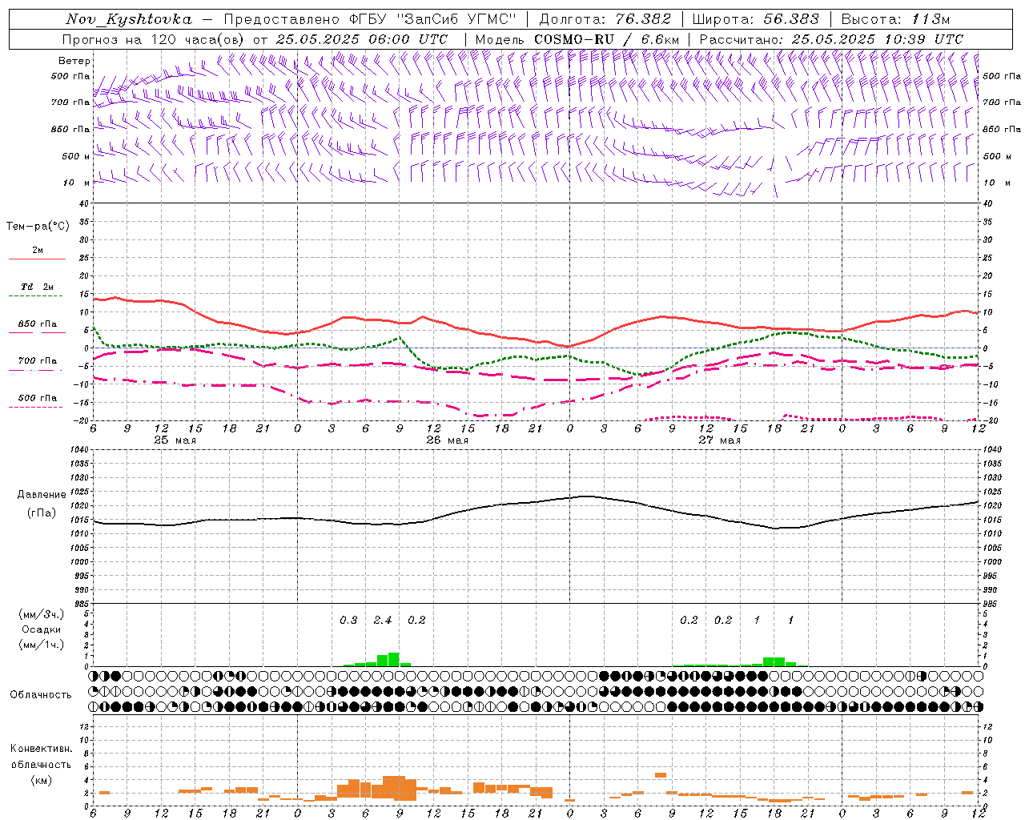Click the '700 гПа' temperature legend entry
This screenshot has height=820, width=1025.
pos(38,360)
